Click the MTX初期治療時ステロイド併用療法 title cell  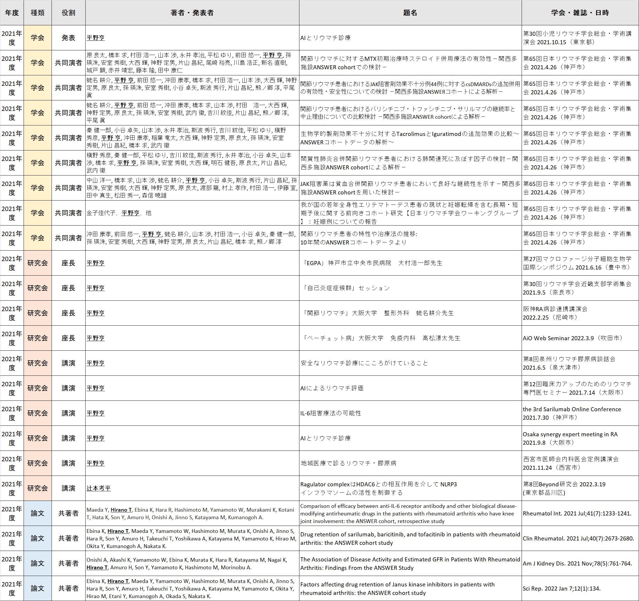[x=410, y=63]
